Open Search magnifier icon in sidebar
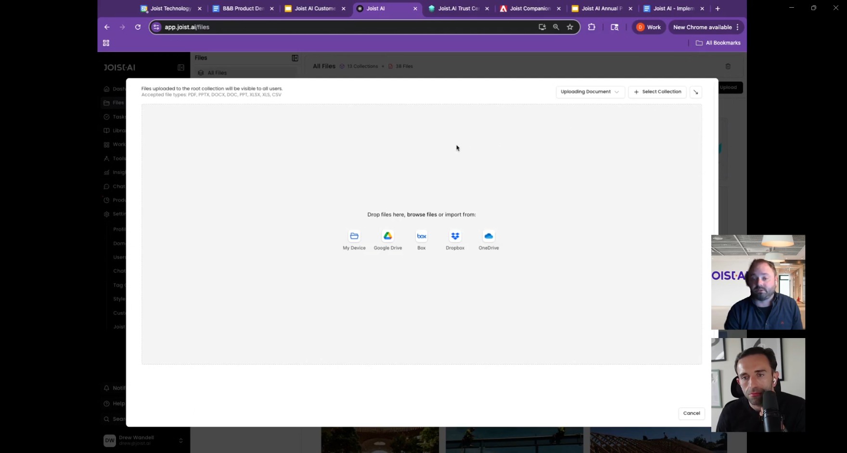Viewport: 847px width, 453px height. (x=107, y=419)
